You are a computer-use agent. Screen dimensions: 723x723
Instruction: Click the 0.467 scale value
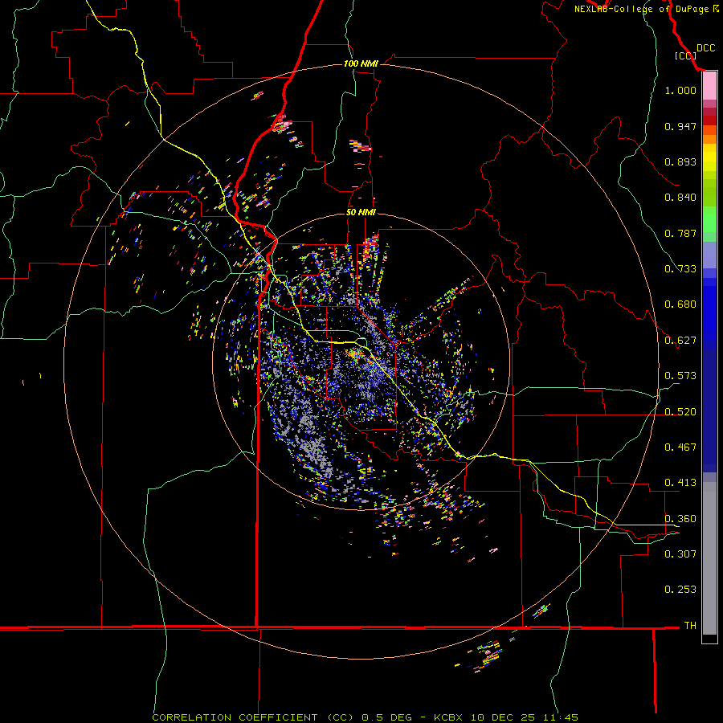tap(680, 447)
